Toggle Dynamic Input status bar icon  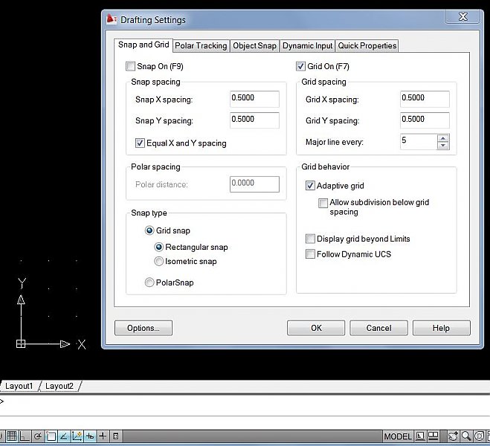coord(90,436)
